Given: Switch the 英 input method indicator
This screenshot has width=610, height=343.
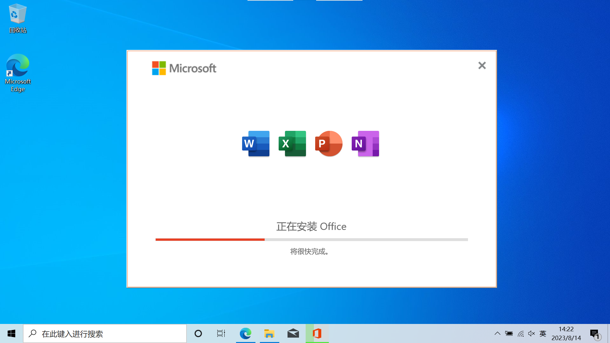Looking at the screenshot, I should [x=543, y=333].
